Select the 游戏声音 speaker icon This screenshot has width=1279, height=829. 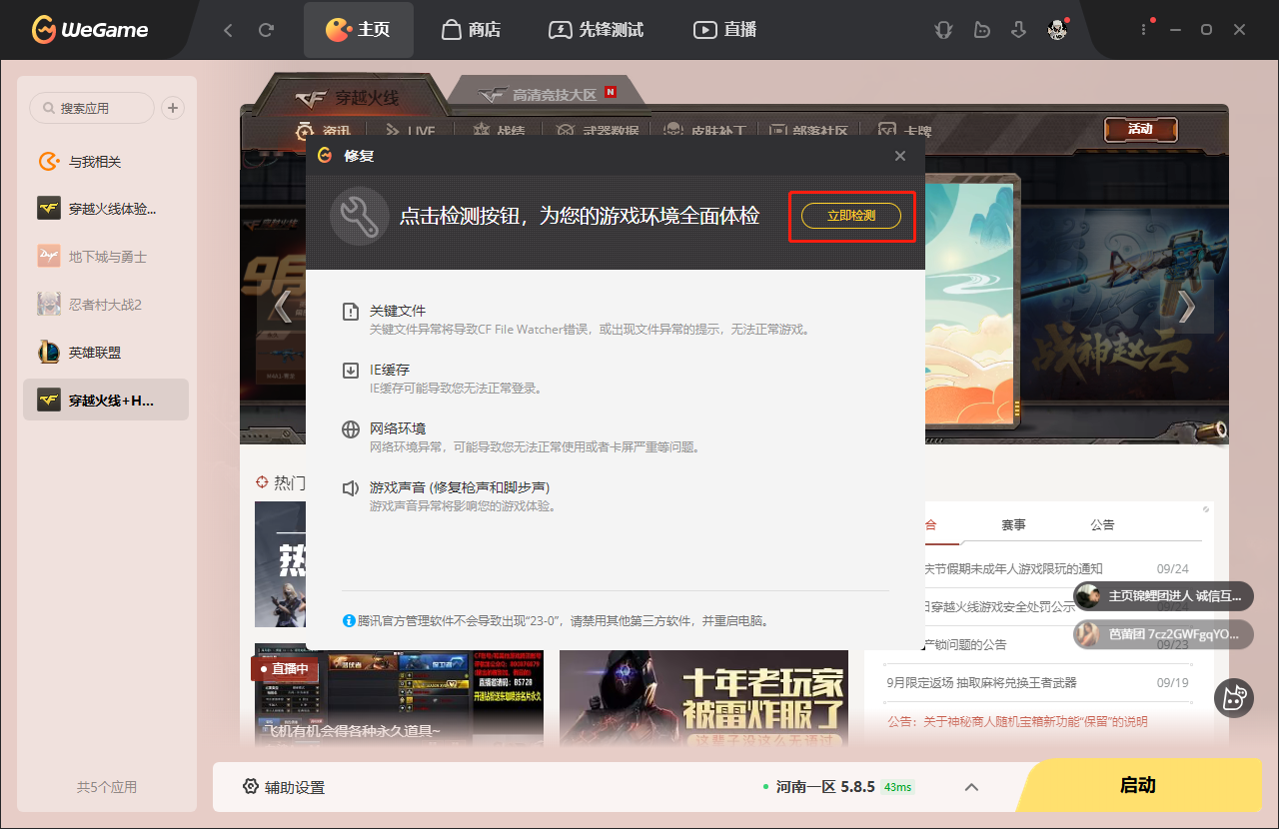click(351, 488)
